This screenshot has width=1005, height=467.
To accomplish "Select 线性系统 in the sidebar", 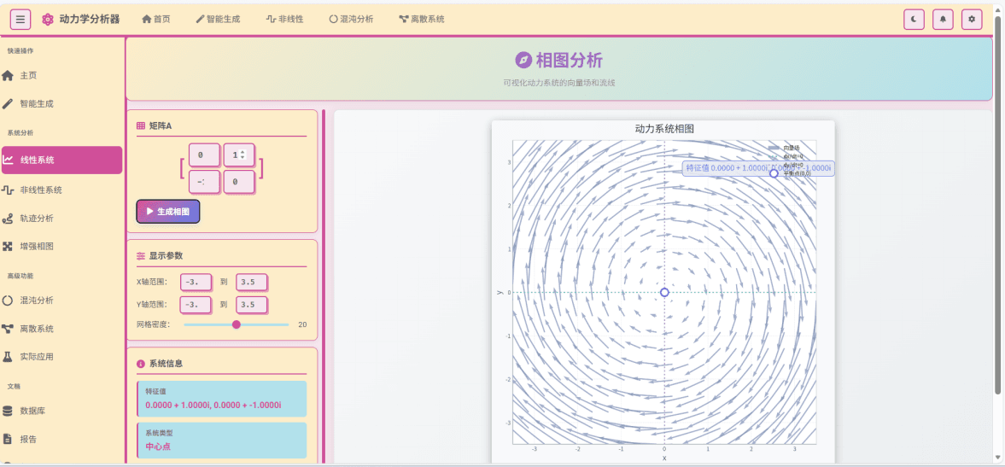I will (61, 161).
